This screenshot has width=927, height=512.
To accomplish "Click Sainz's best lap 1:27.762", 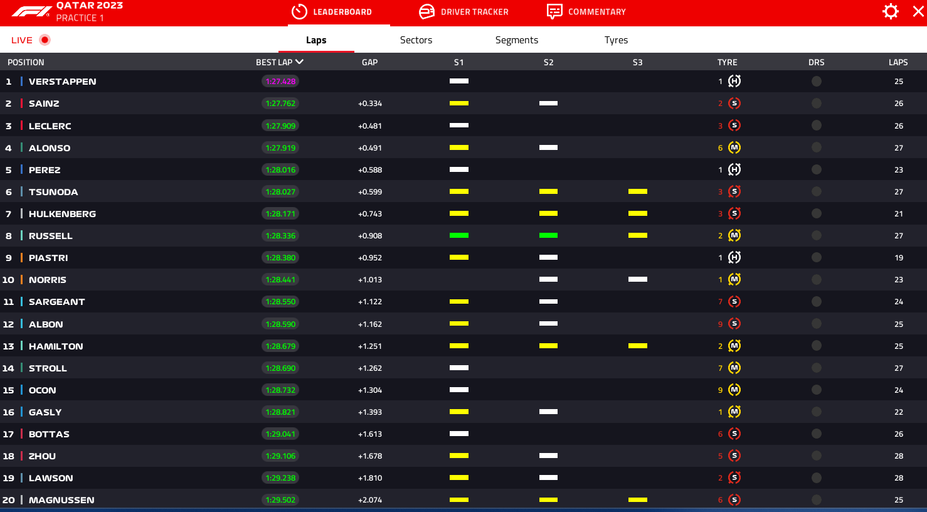I will (x=280, y=103).
